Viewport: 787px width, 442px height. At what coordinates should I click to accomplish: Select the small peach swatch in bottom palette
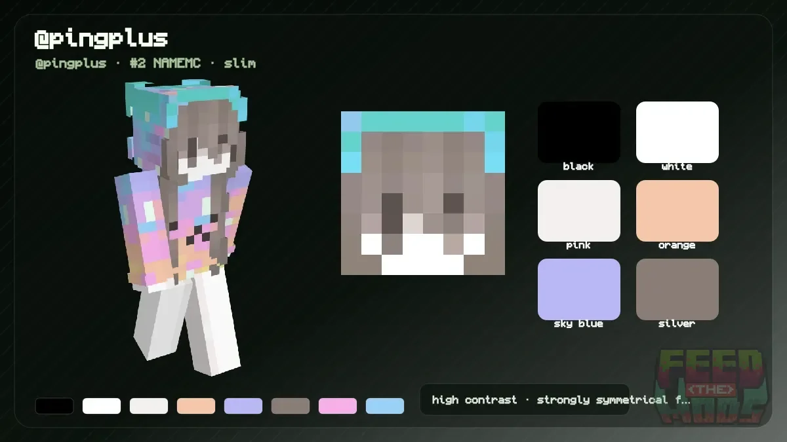click(x=196, y=406)
